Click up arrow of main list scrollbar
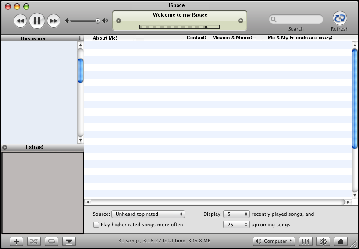This screenshot has height=249, width=359. (355, 45)
